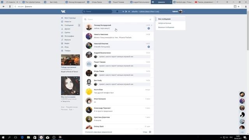Viewport: 249px width, 140px height.
Task: Disable sound notifications link at bottom
Action: [98, 132]
